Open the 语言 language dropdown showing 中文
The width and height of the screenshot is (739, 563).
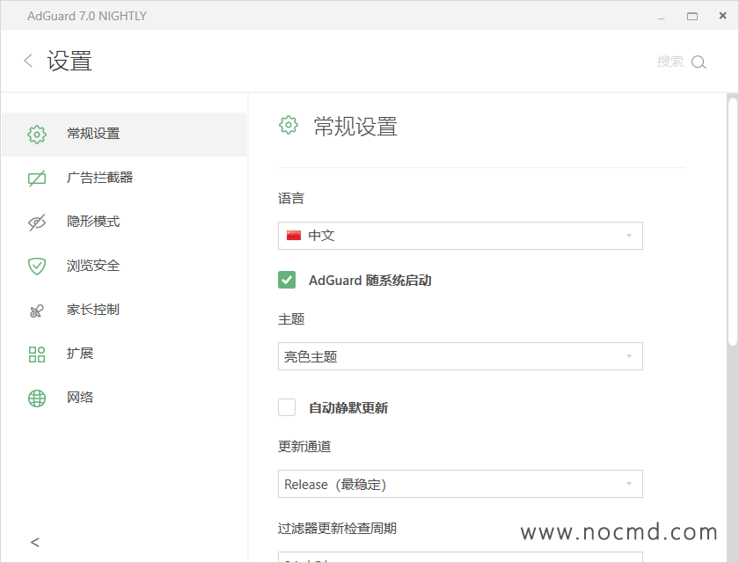pos(460,236)
